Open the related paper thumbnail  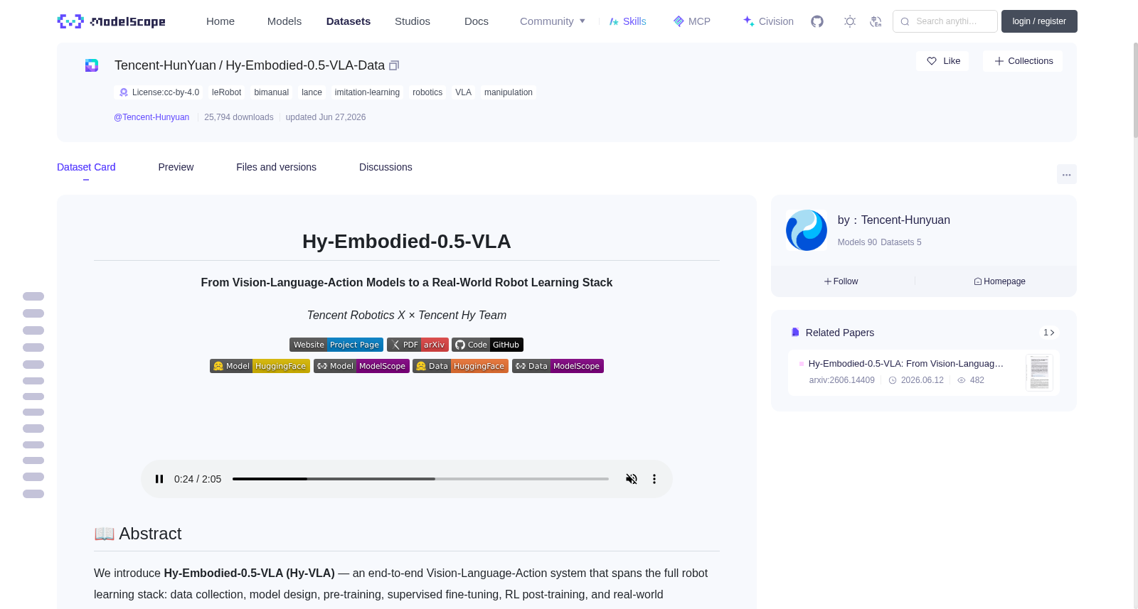click(1039, 372)
